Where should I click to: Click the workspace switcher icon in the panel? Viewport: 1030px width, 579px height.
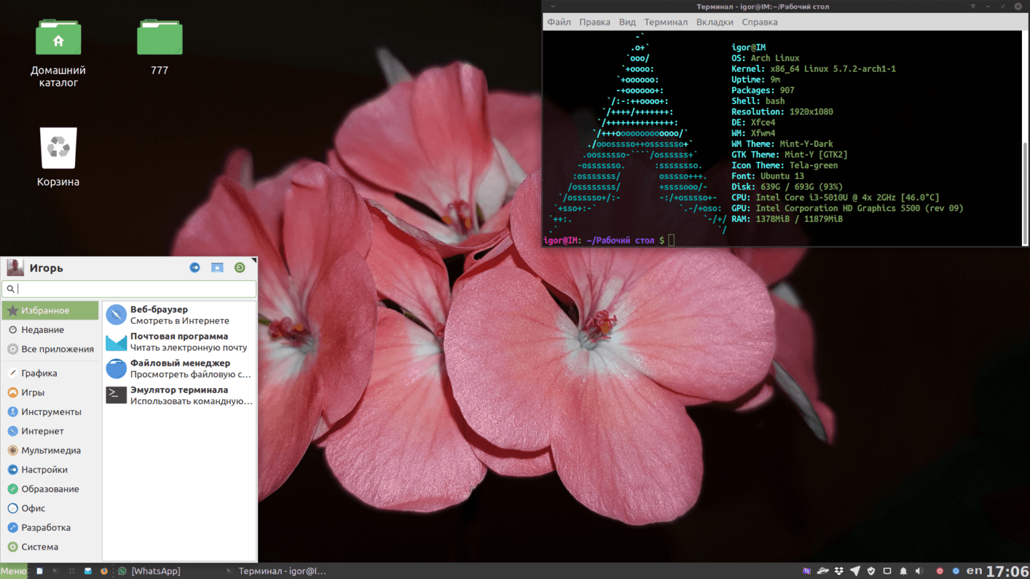(72, 571)
